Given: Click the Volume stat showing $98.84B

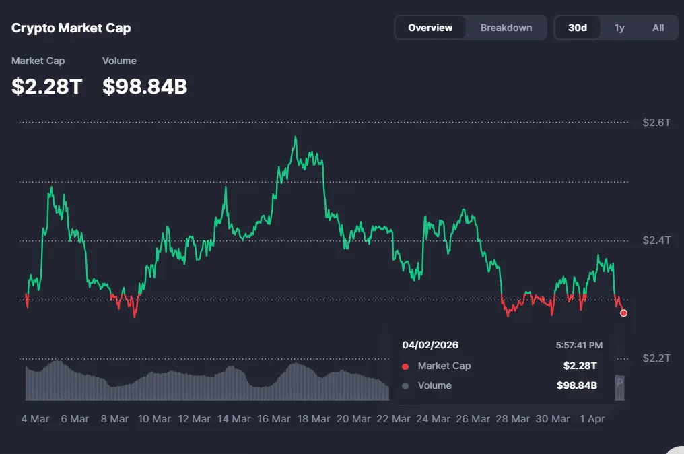Looking at the screenshot, I should point(145,86).
